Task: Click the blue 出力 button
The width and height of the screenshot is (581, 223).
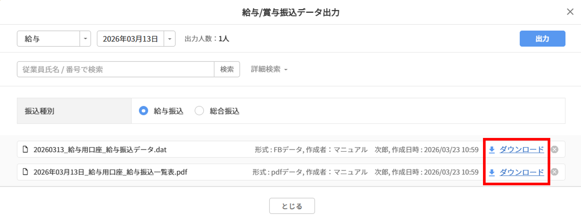Action: click(542, 39)
